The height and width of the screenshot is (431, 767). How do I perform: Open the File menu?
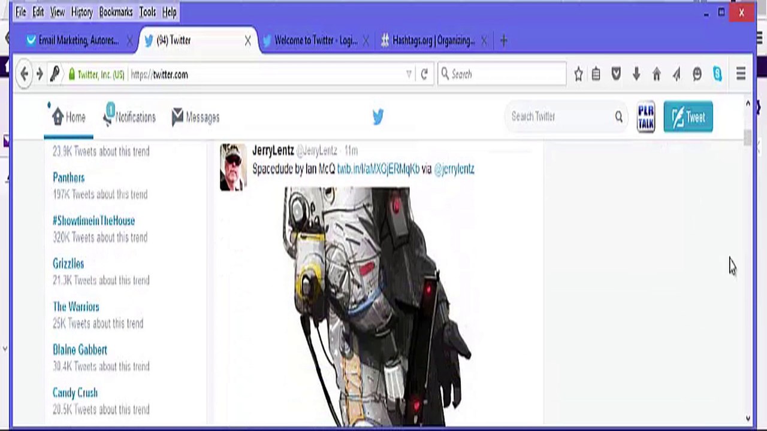(20, 12)
